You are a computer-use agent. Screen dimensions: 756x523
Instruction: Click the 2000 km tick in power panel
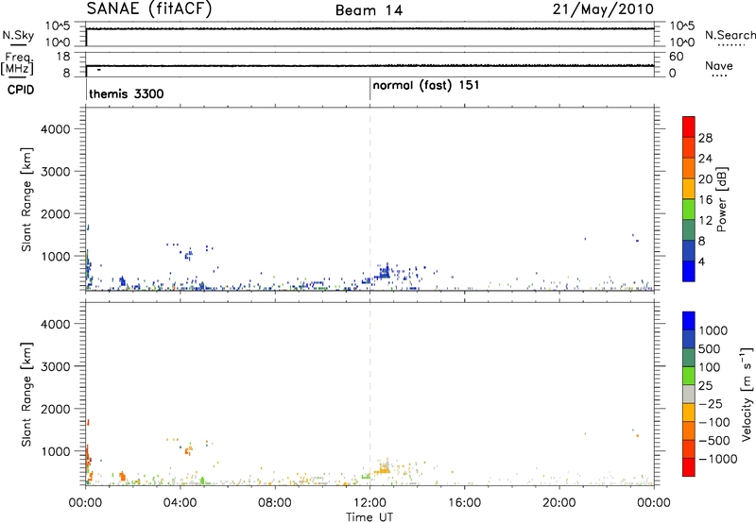pyautogui.click(x=56, y=213)
